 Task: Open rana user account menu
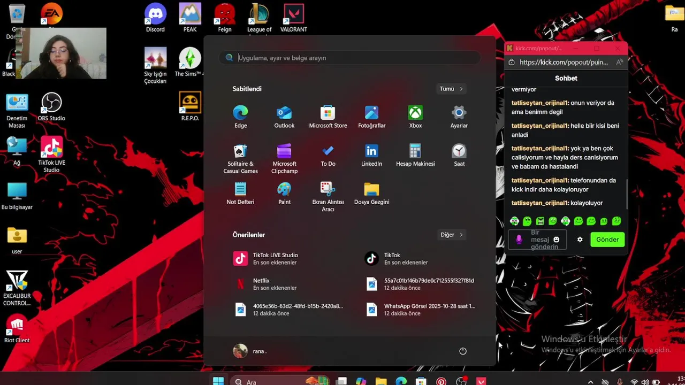(250, 351)
